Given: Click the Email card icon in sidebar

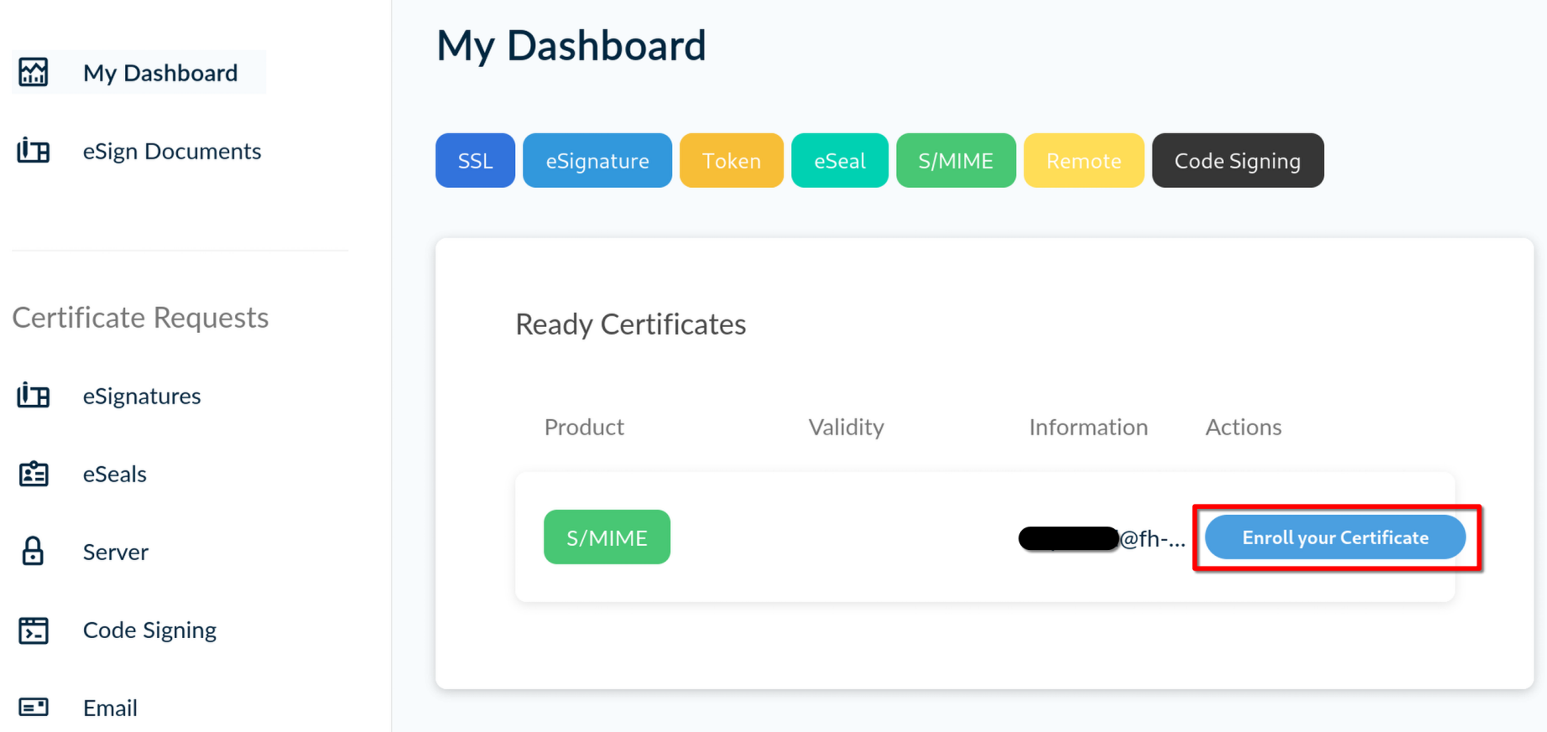Looking at the screenshot, I should point(34,708).
